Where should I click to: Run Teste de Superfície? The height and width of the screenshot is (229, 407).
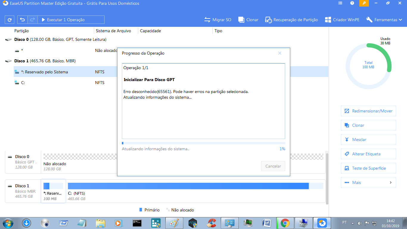(368, 168)
